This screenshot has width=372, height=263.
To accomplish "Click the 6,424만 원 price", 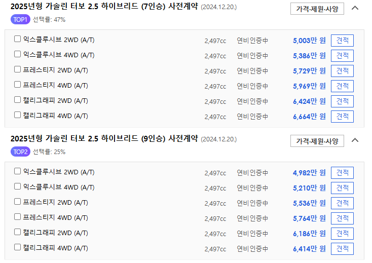I will click(x=309, y=101).
